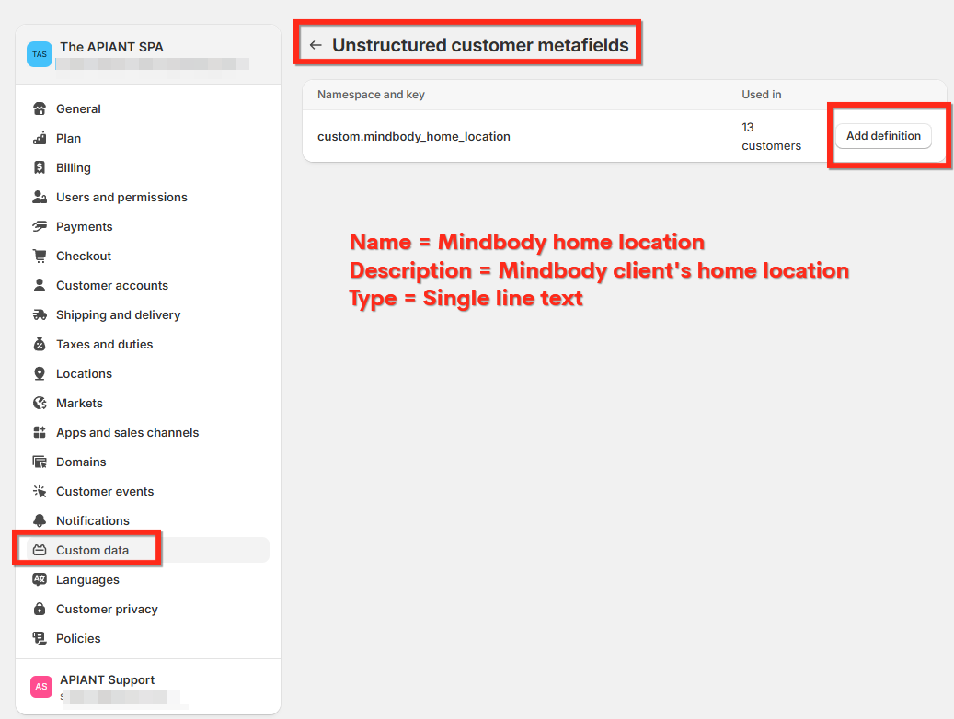This screenshot has height=719, width=954.
Task: Open the APIANT Support account menu
Action: pyautogui.click(x=107, y=680)
